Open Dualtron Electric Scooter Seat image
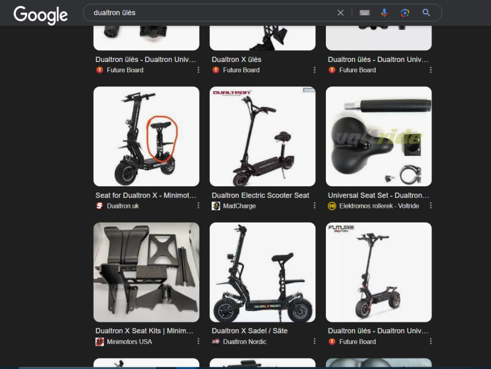 click(x=263, y=136)
